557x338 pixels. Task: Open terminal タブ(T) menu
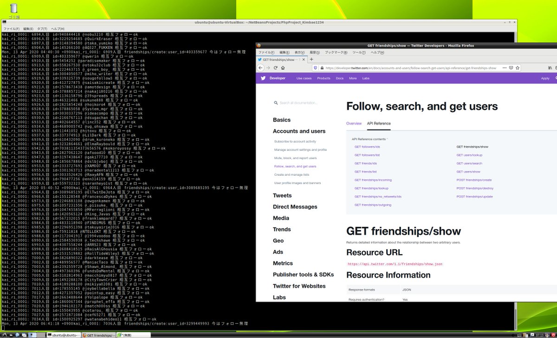(x=42, y=29)
